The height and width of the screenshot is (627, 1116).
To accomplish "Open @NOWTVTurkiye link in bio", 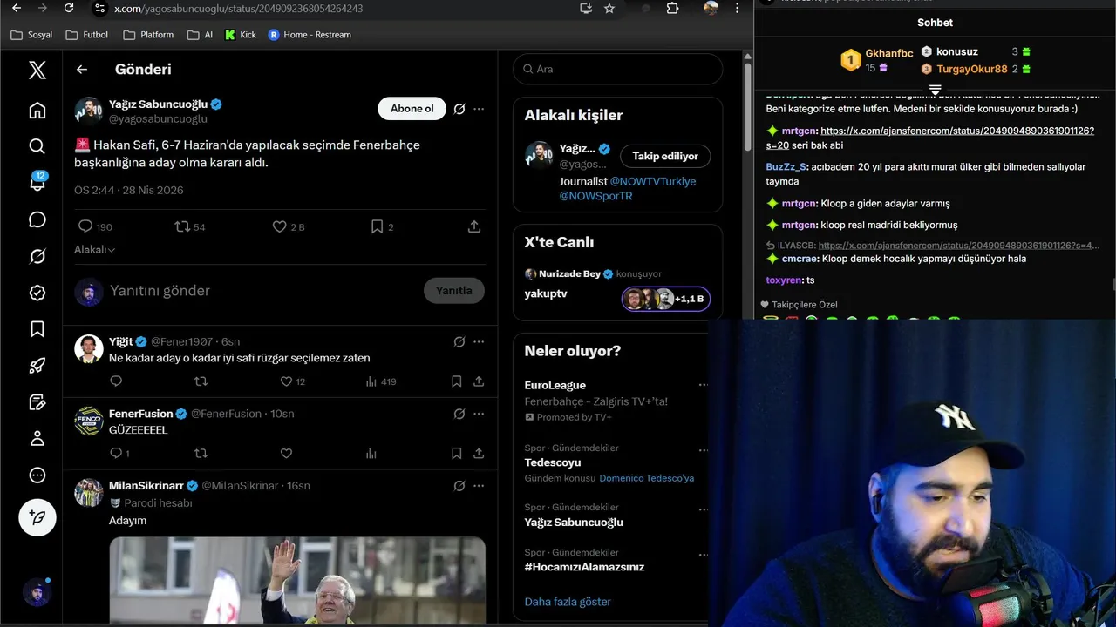I will click(653, 181).
